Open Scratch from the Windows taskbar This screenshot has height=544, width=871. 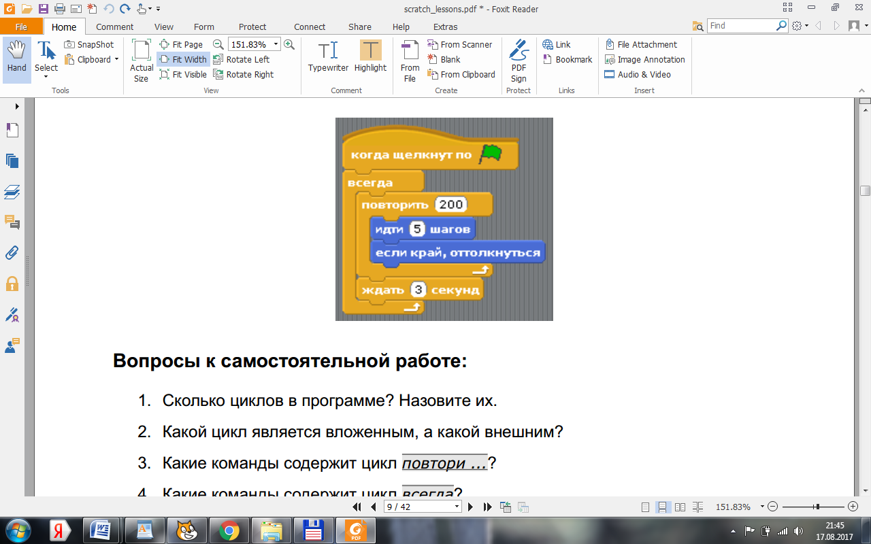click(x=186, y=530)
